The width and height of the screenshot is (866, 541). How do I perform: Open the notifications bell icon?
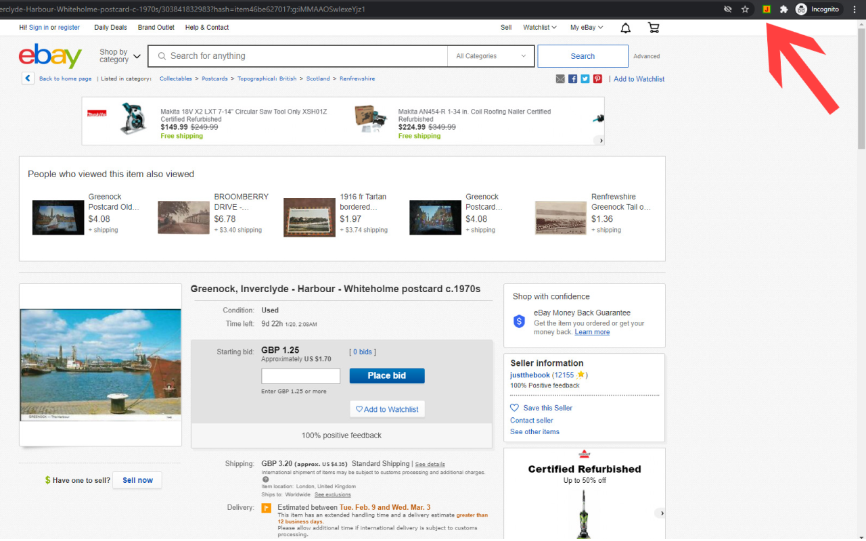pyautogui.click(x=626, y=28)
